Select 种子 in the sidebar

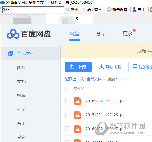21,109
